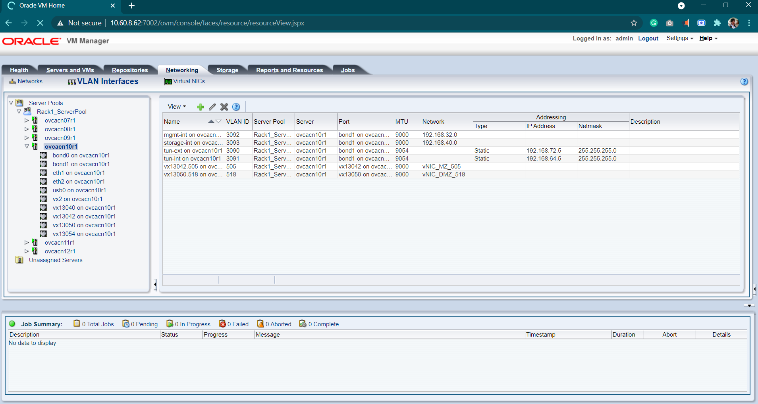
Task: Click the browser stop loading button
Action: click(x=40, y=23)
